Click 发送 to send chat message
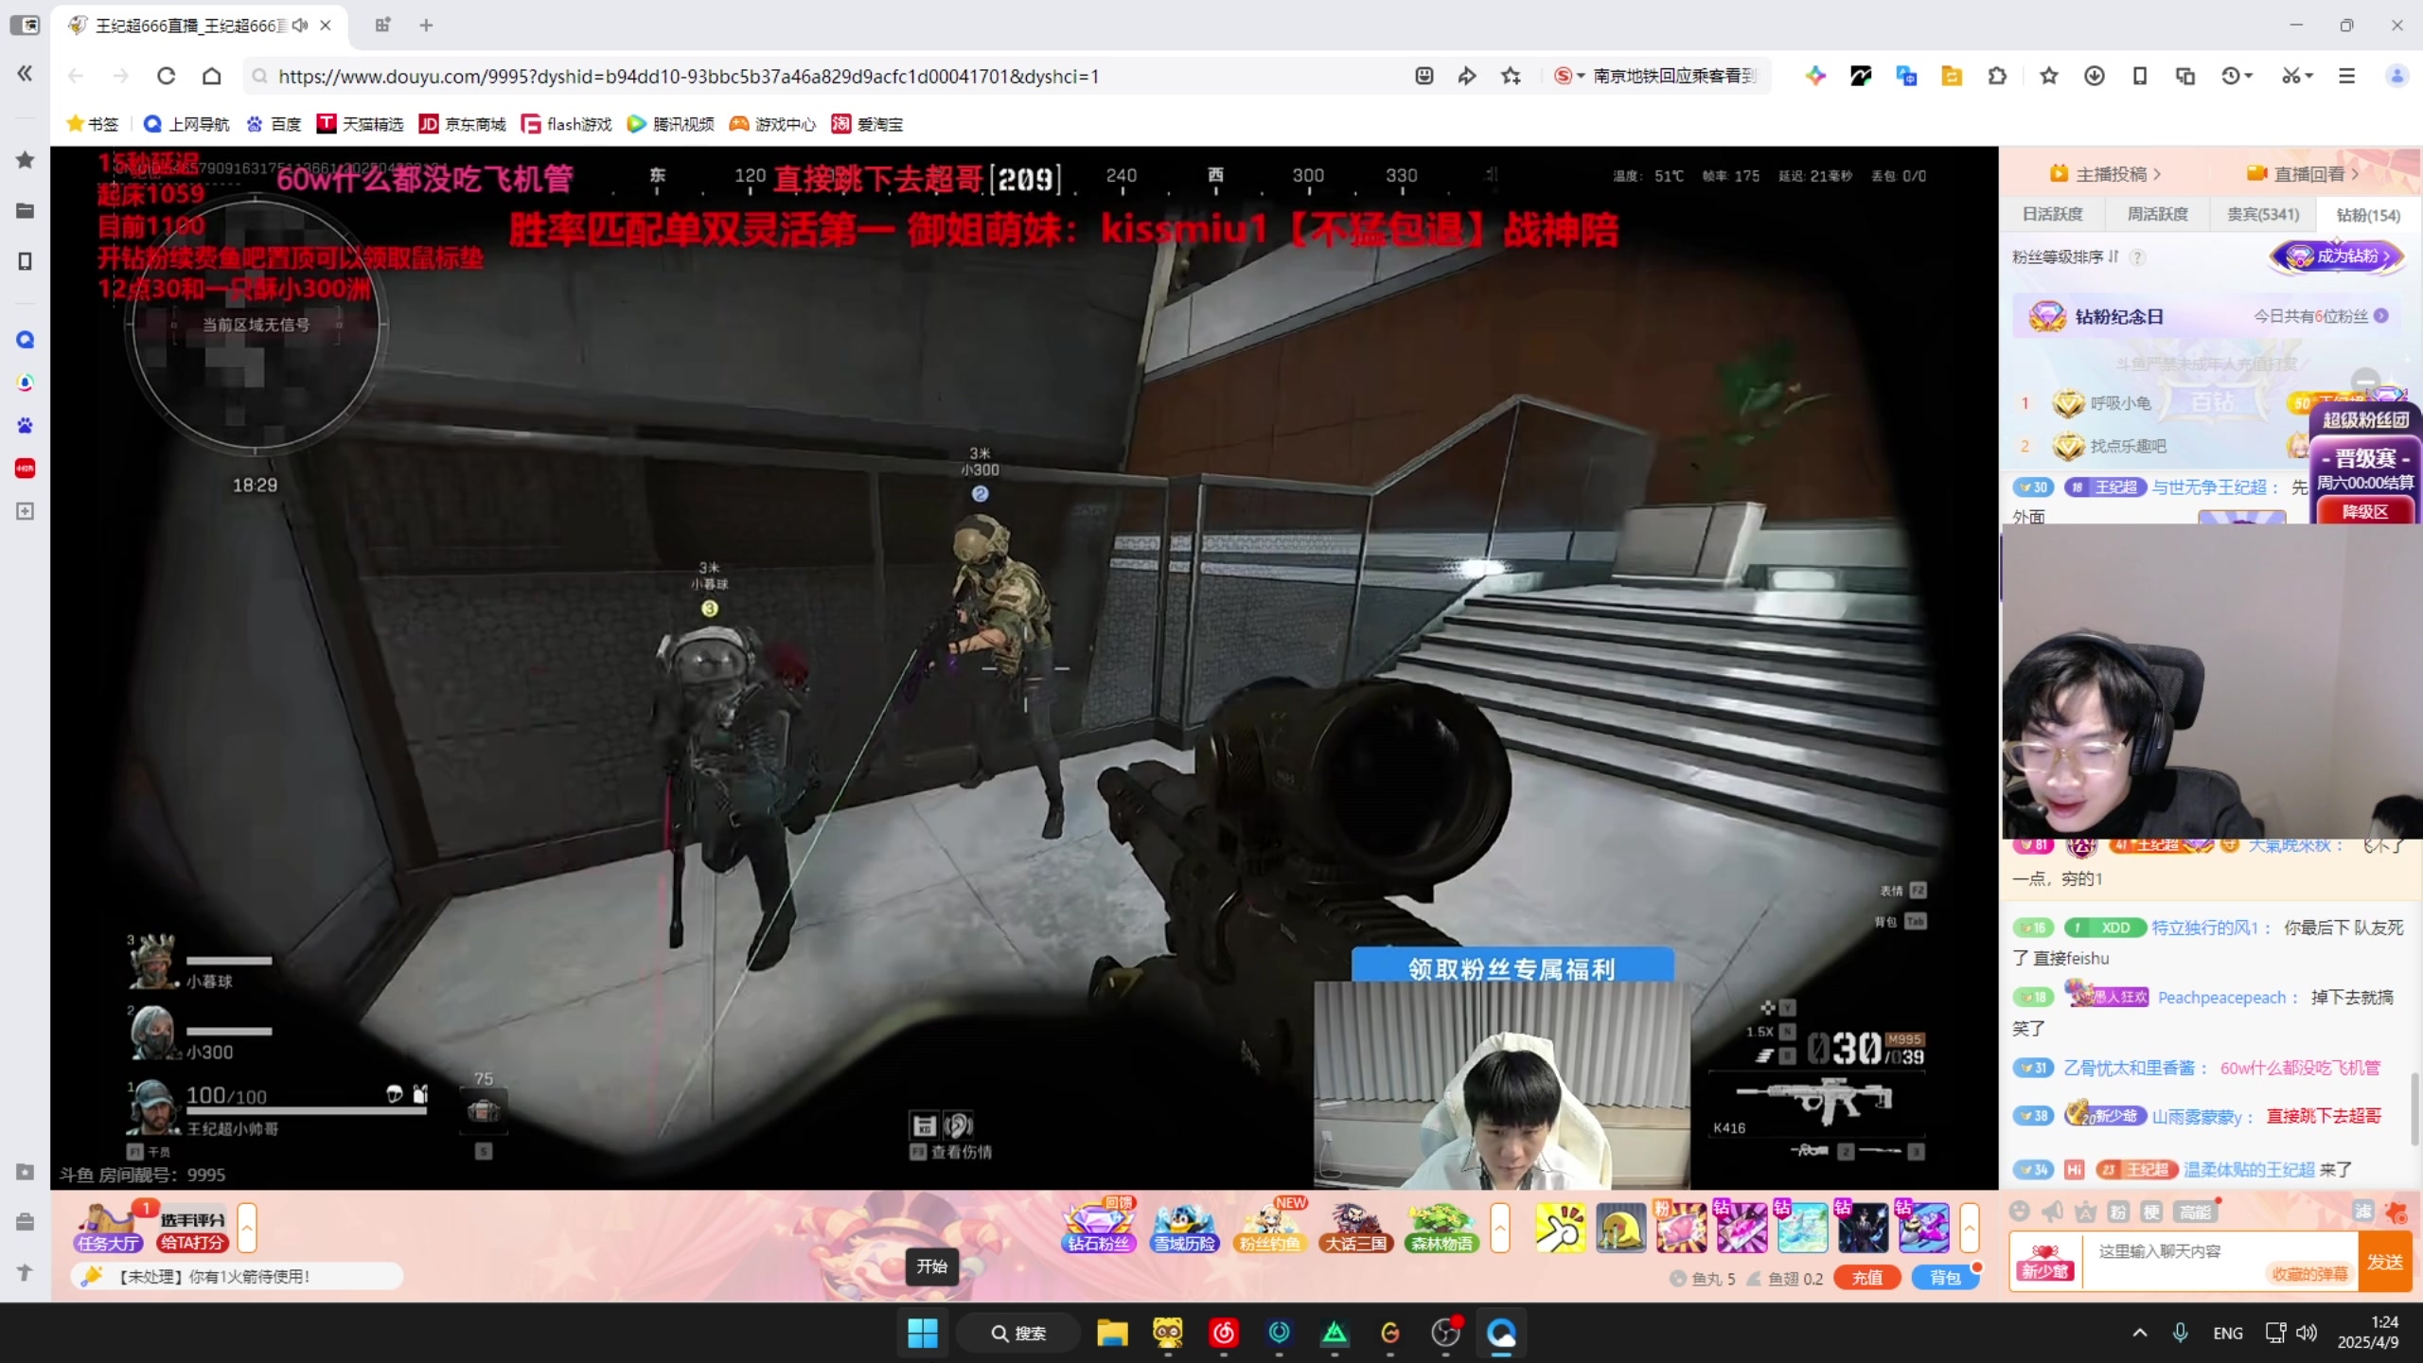 click(2385, 1262)
